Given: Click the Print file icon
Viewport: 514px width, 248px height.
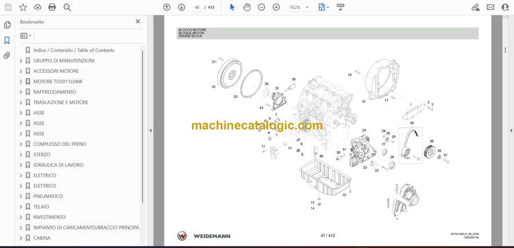Looking at the screenshot, I should (x=52, y=7).
